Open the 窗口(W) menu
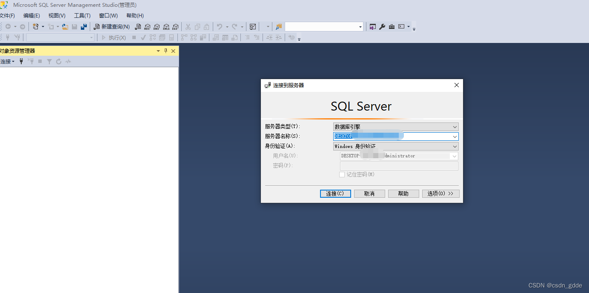Image resolution: width=589 pixels, height=293 pixels. [x=108, y=15]
